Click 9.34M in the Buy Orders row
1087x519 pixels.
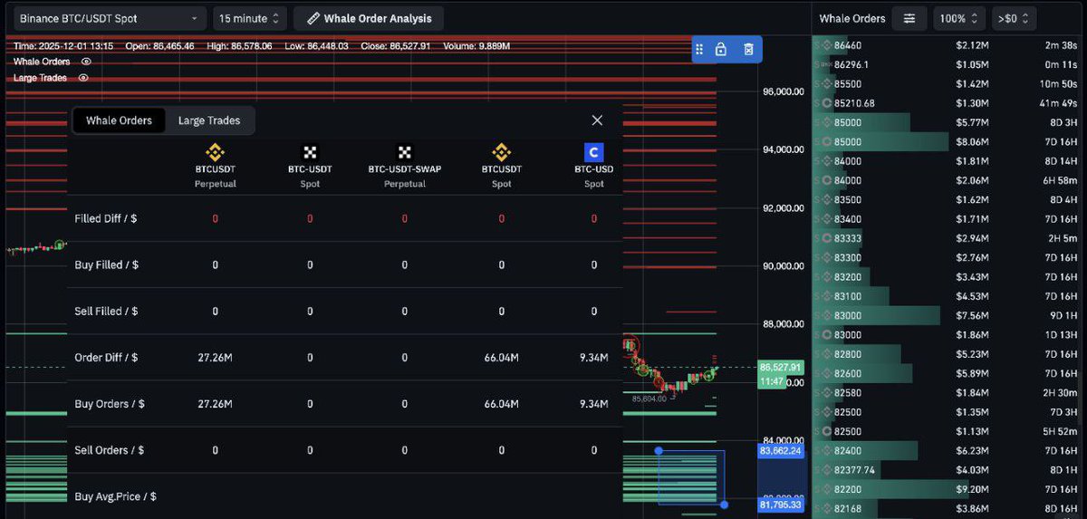pyautogui.click(x=594, y=404)
